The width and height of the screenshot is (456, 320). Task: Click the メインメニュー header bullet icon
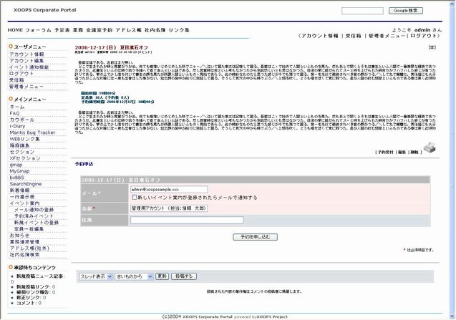point(11,99)
